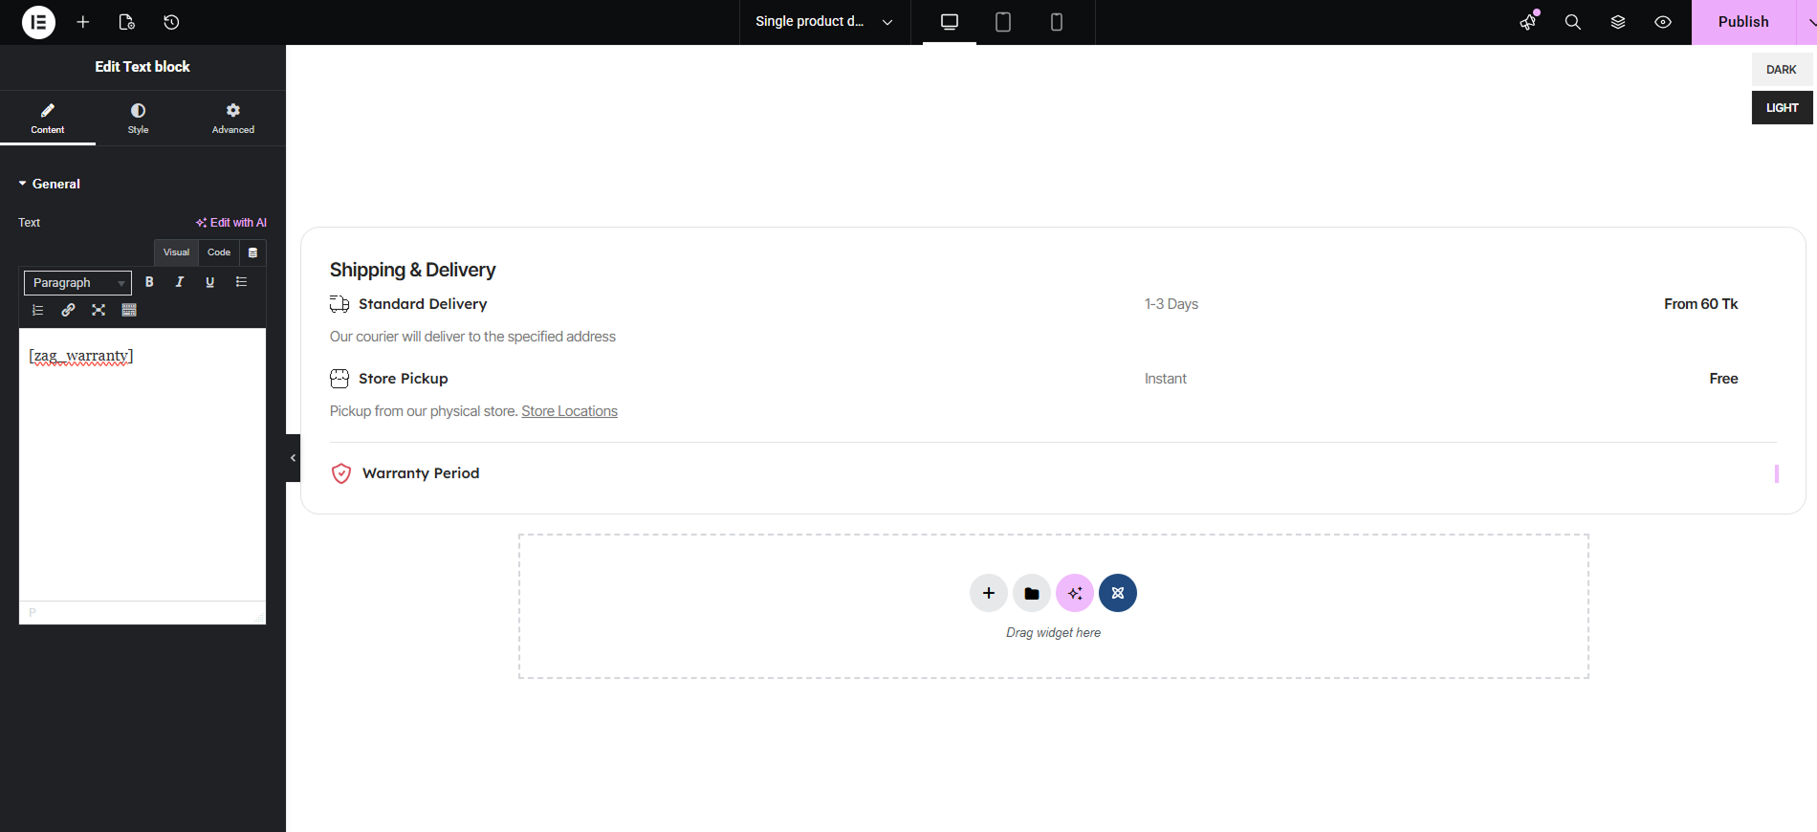Click the 'From 60 Tk' price
The width and height of the screenshot is (1817, 832).
[x=1700, y=304]
